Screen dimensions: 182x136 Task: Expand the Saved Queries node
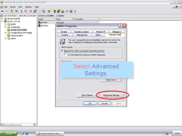click(2, 18)
